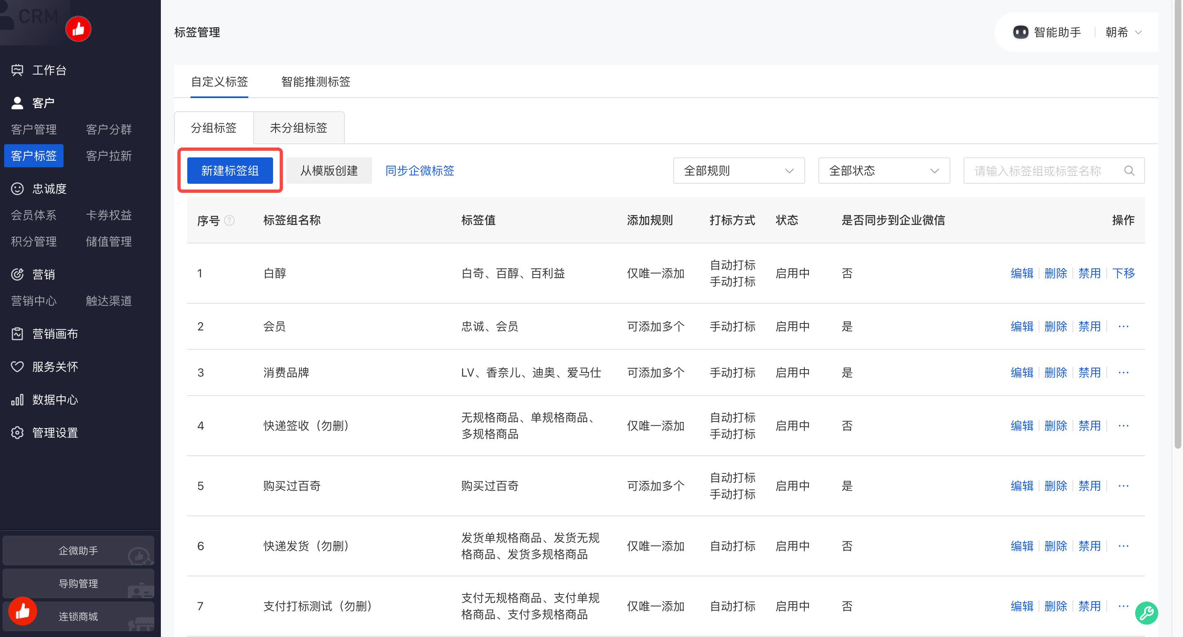Open 客户管理 in sidebar
The width and height of the screenshot is (1183, 637).
(33, 129)
